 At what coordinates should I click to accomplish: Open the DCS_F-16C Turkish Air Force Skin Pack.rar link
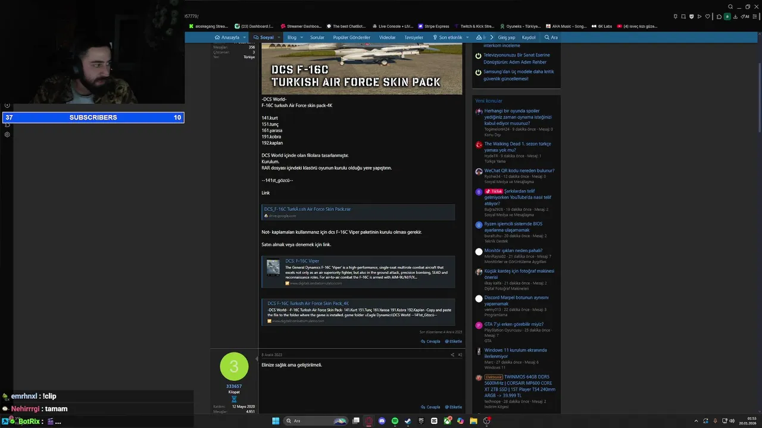click(307, 209)
